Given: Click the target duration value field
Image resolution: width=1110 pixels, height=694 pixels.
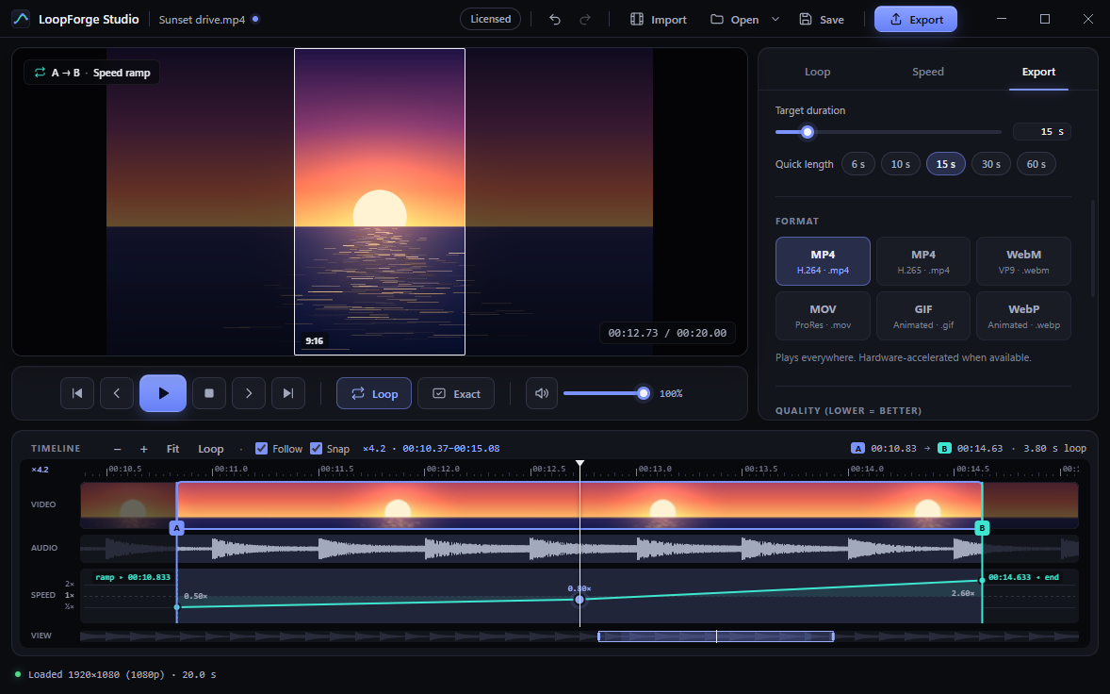Looking at the screenshot, I should click(x=1041, y=132).
